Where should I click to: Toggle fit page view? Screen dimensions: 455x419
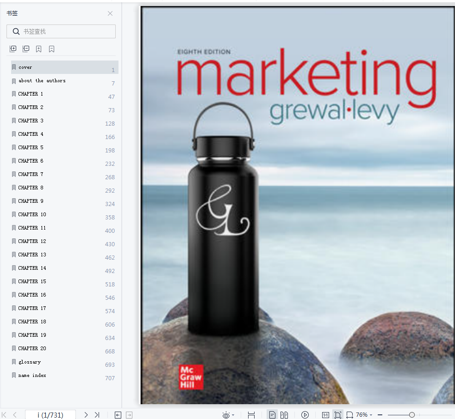click(x=338, y=415)
